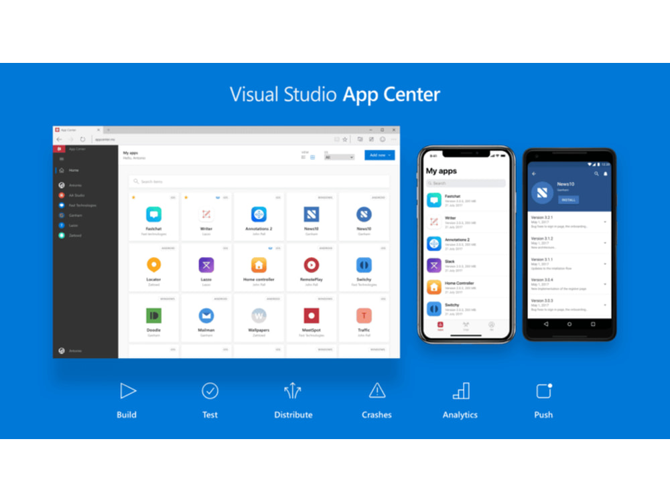Toggle the sidebar hamburger menu
Screen dimensions: 670x502
pos(62,159)
